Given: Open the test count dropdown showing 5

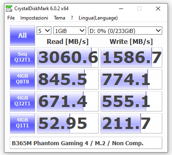Looking at the screenshot, I should (44, 31).
